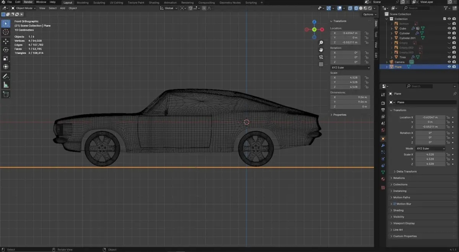This screenshot has width=459, height=252.
Task: Open the Modifiers wrench properties tab
Action: pyautogui.click(x=383, y=145)
